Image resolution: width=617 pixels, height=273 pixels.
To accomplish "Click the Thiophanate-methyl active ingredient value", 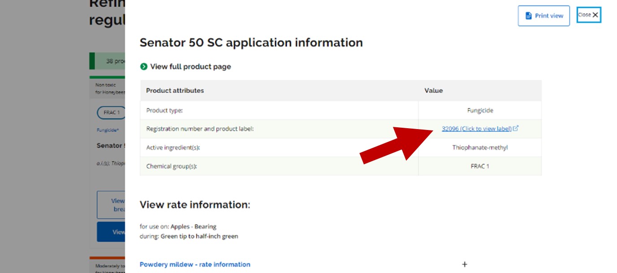I will tap(480, 147).
